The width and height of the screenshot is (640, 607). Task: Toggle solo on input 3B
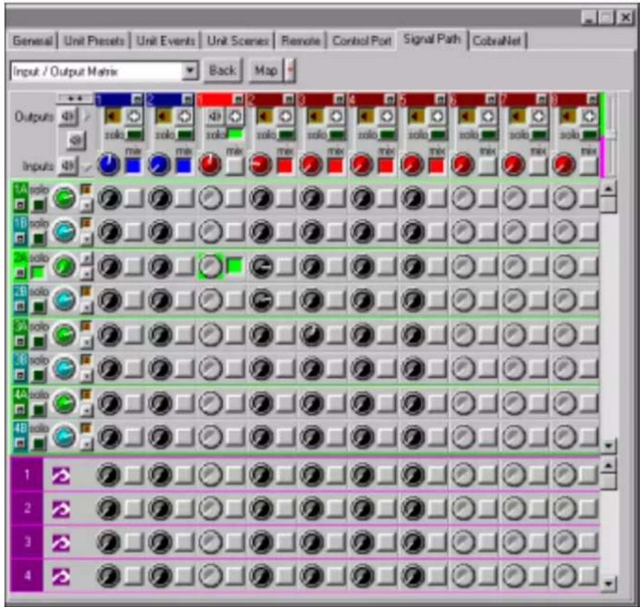tap(39, 375)
